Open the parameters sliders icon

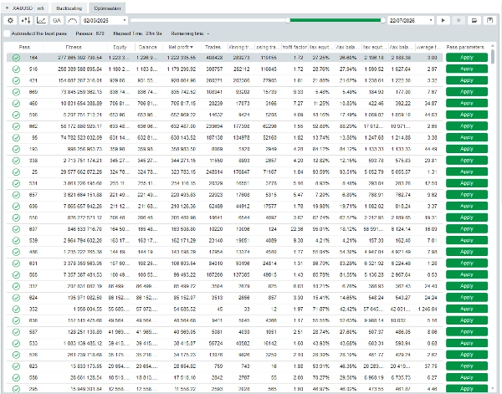click(x=26, y=20)
